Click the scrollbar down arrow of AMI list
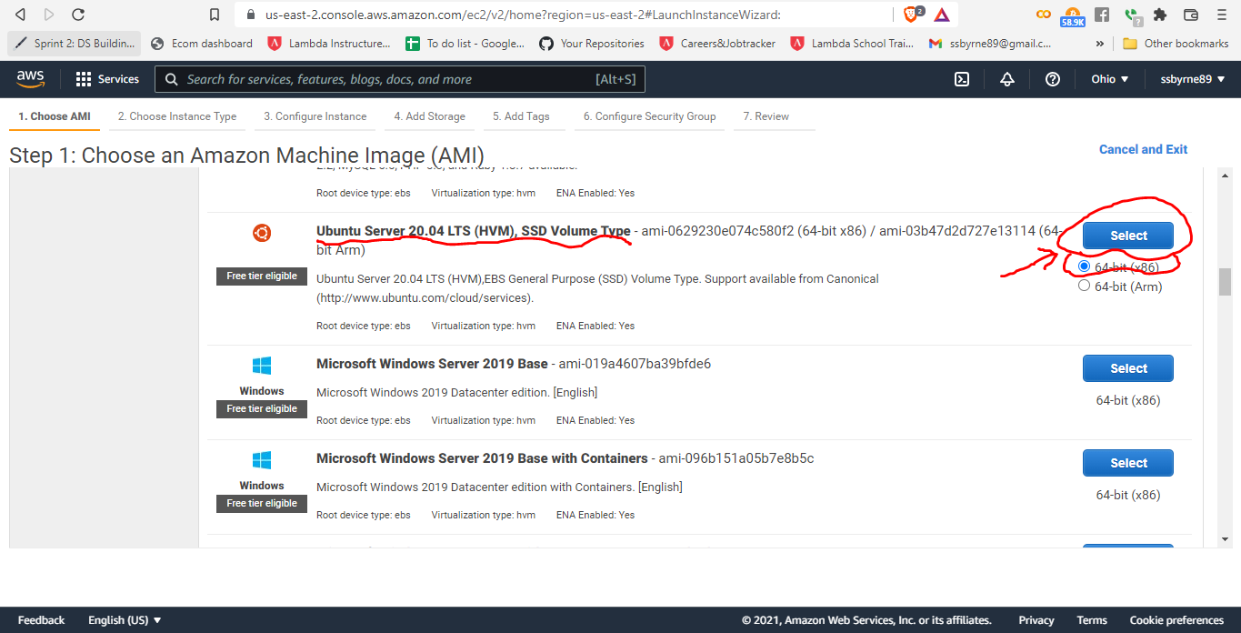 point(1225,539)
